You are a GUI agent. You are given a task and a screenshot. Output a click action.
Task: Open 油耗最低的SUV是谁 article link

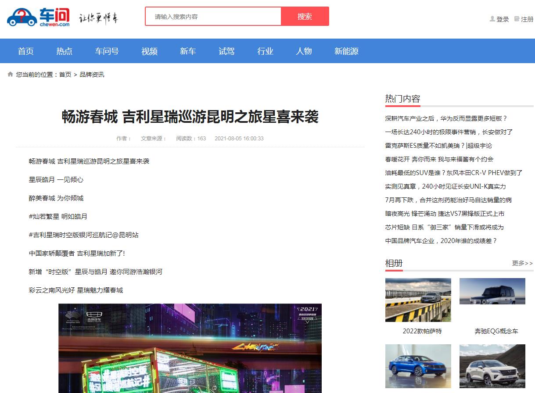[x=454, y=173]
